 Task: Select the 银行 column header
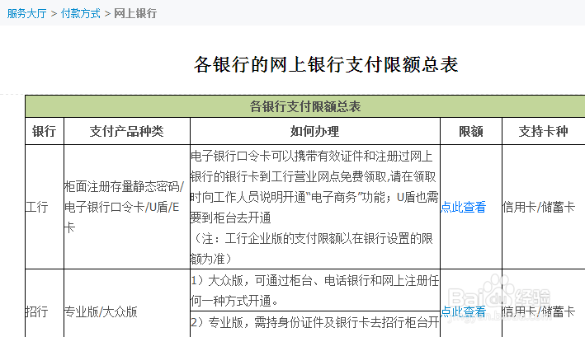coord(44,131)
